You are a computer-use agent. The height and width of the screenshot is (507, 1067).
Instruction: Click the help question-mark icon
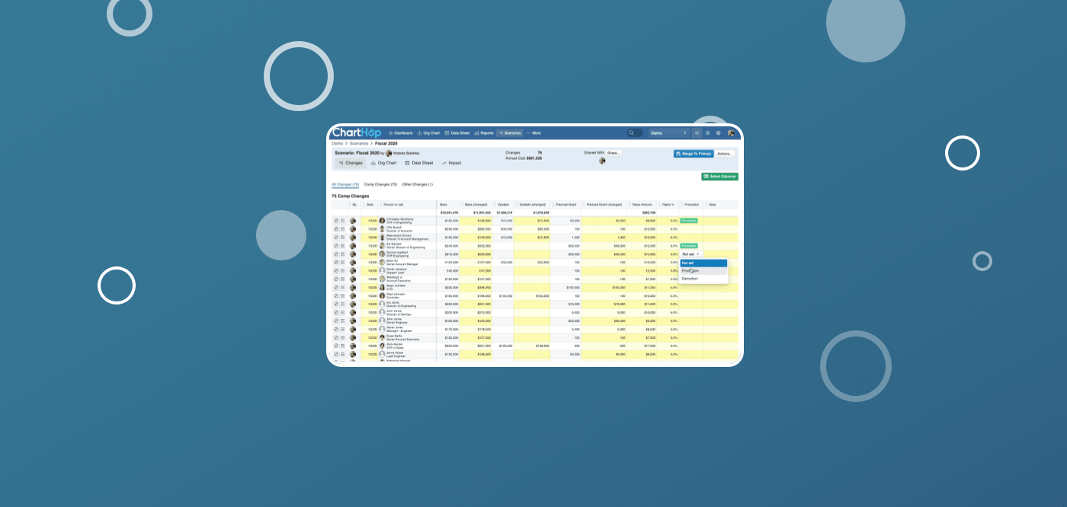pyautogui.click(x=718, y=132)
